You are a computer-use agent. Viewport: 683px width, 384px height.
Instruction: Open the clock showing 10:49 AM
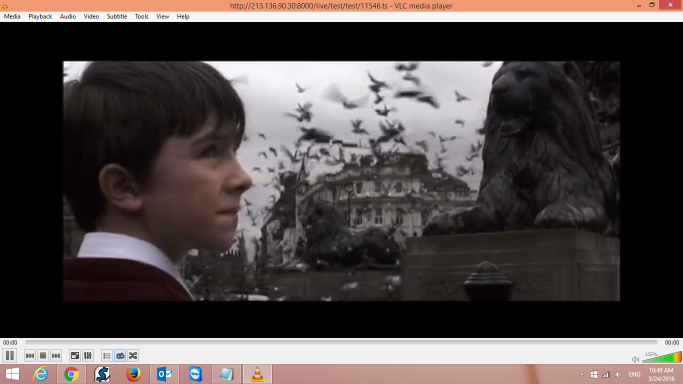[x=661, y=374]
